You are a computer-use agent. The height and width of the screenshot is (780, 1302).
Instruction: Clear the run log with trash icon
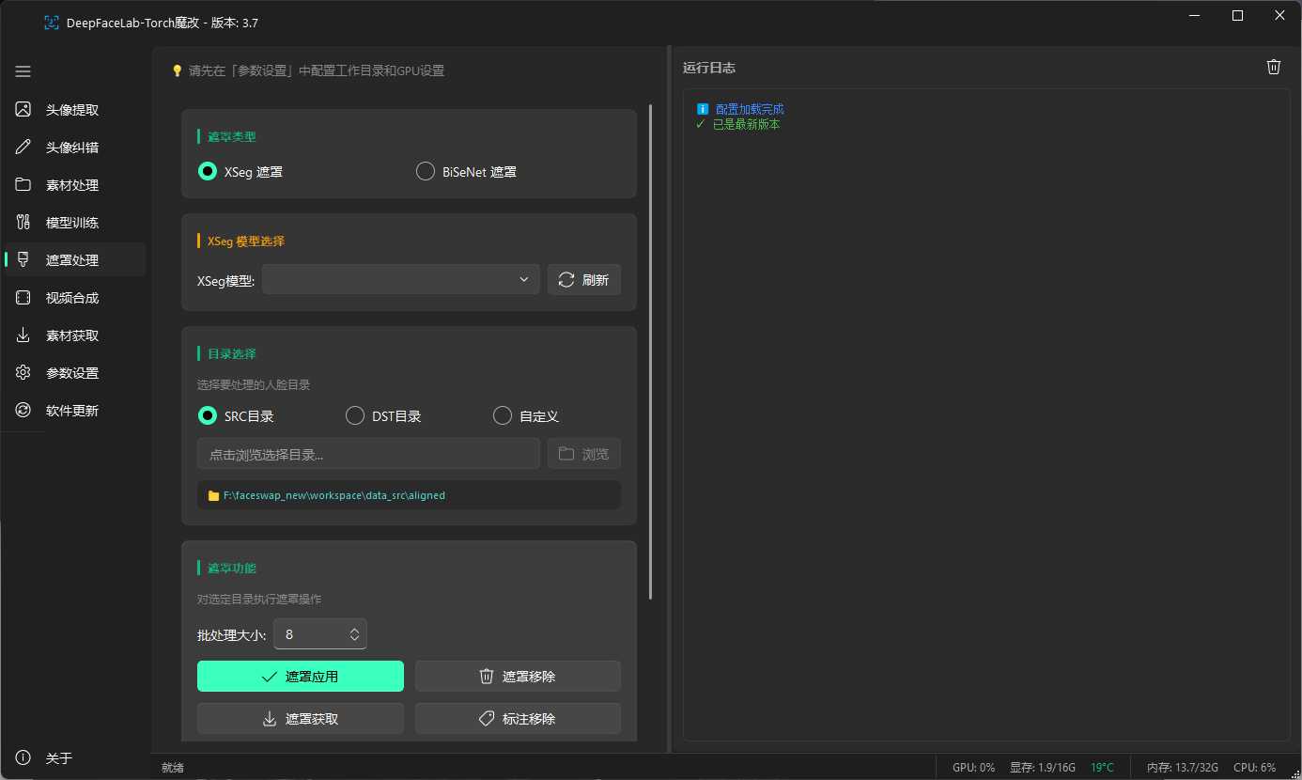[x=1273, y=67]
